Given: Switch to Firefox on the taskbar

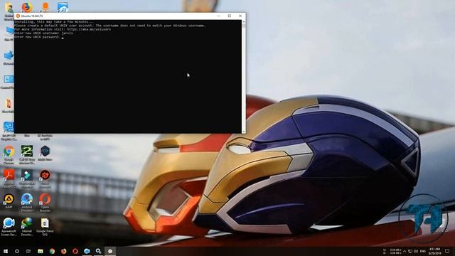Looking at the screenshot, I should [63, 251].
